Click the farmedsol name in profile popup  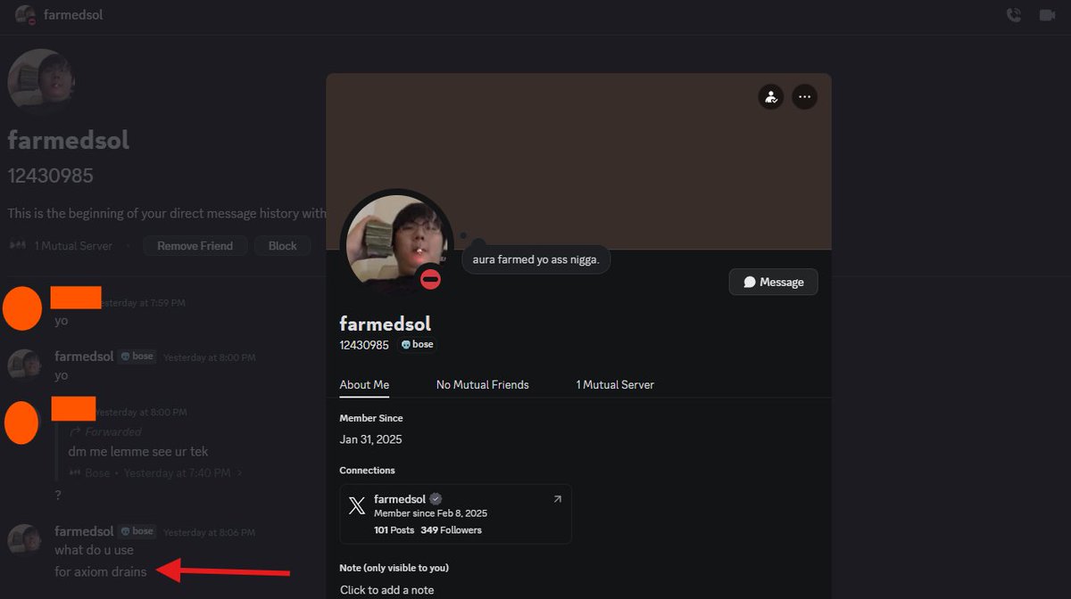pos(385,323)
